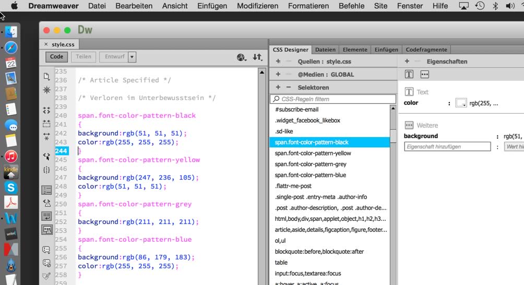Select span.font-color-pattern-blue selector
The width and height of the screenshot is (524, 285).
330,175
